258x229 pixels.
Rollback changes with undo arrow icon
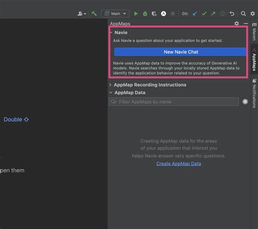(232, 14)
